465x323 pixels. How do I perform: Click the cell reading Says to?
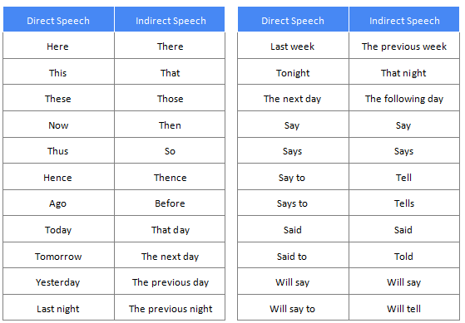point(293,203)
